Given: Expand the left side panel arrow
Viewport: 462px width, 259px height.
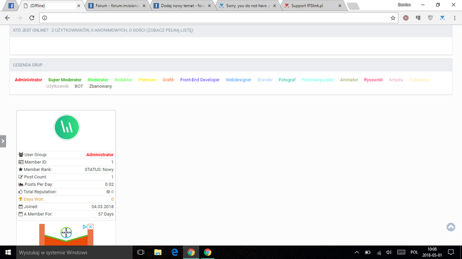Looking at the screenshot, I should (x=3, y=141).
